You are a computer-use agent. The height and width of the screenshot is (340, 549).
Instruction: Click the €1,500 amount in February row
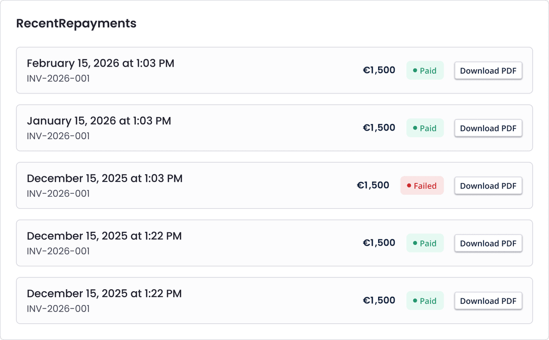(x=379, y=70)
